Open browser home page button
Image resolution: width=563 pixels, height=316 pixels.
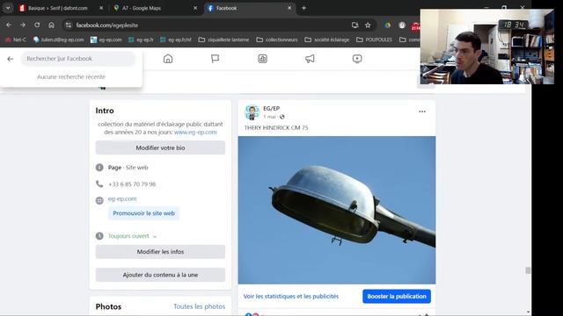pos(51,25)
